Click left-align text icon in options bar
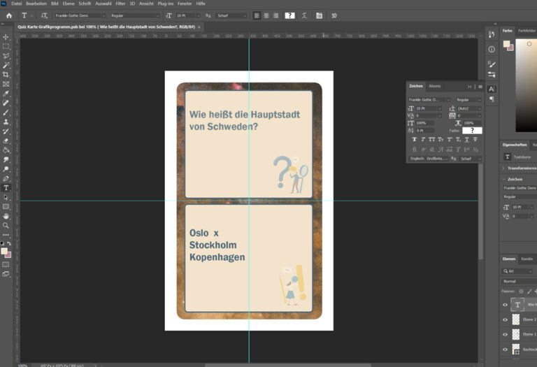This screenshot has height=367, width=537. (x=257, y=15)
